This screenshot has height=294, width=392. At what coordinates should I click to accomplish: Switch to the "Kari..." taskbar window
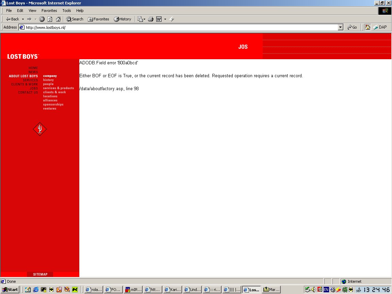[173, 290]
